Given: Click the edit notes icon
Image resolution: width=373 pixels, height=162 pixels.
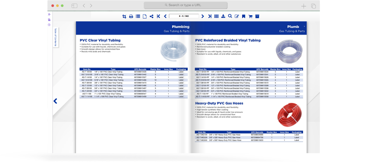Looking at the screenshot, I should [237, 16].
